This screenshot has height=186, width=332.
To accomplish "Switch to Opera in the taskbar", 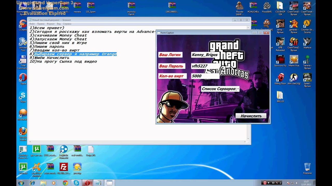I will (x=87, y=183).
